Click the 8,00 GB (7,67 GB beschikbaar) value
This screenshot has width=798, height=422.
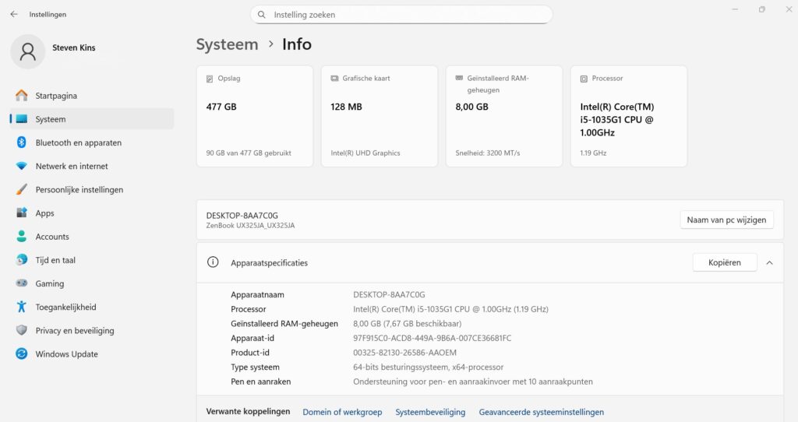click(407, 323)
